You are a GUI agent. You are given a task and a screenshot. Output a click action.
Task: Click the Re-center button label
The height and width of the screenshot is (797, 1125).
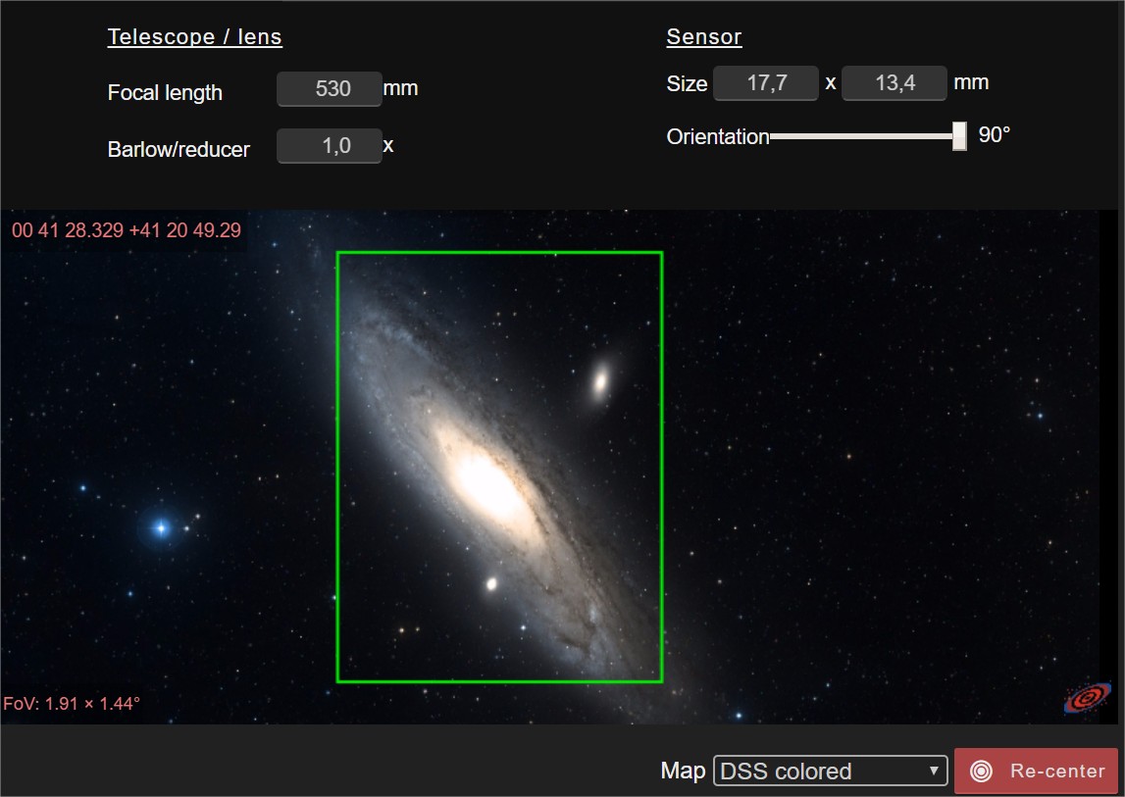click(x=1057, y=772)
